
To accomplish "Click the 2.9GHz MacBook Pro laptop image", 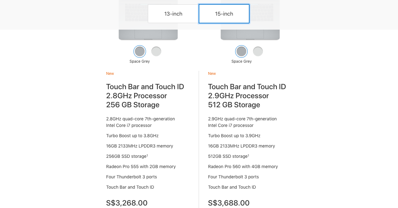I will (x=250, y=20).
